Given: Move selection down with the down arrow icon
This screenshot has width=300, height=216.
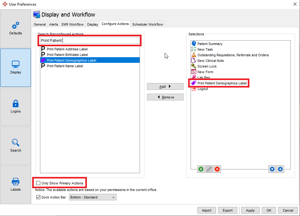Looking at the screenshot, I should (280, 169).
